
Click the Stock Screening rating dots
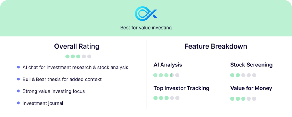243,75
